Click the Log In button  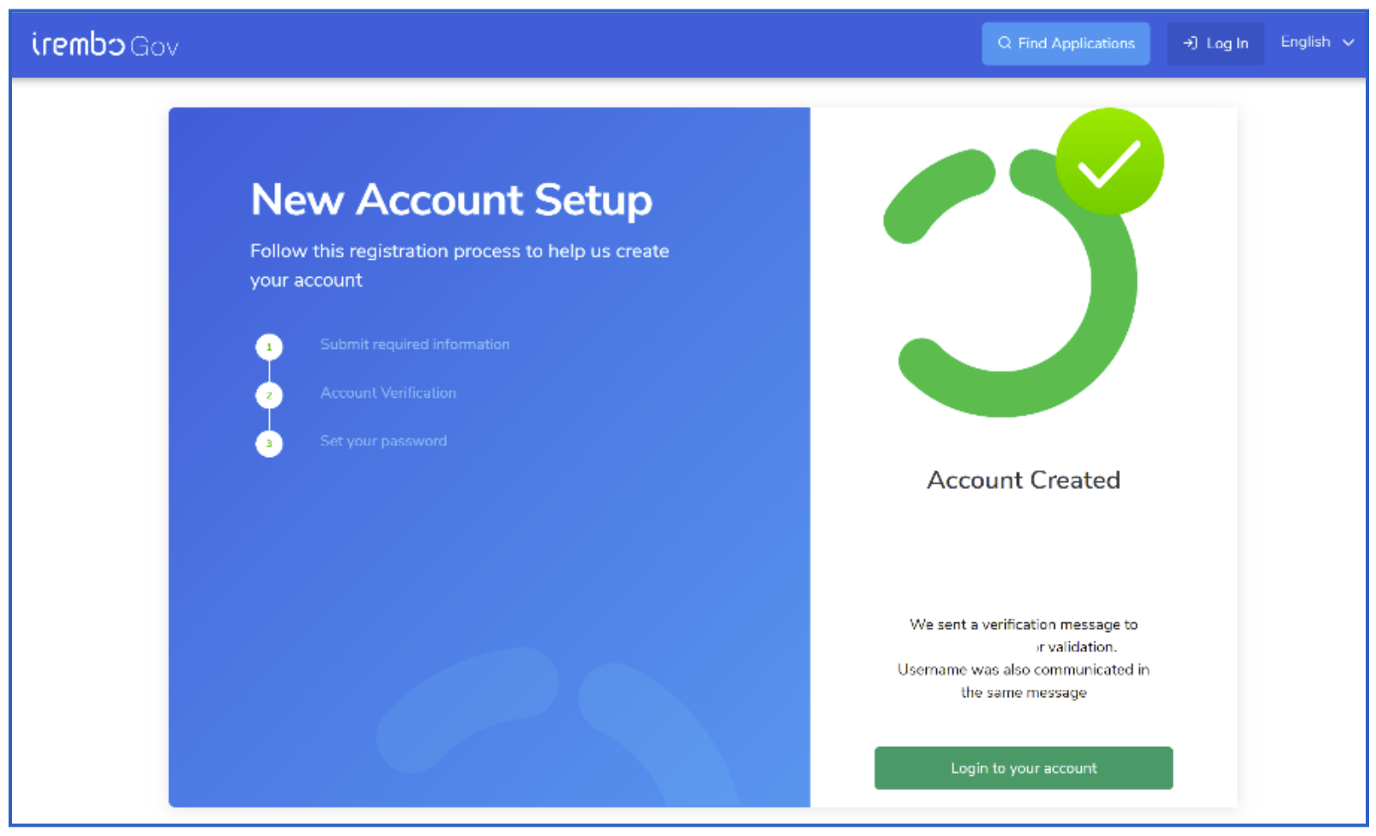[1215, 43]
